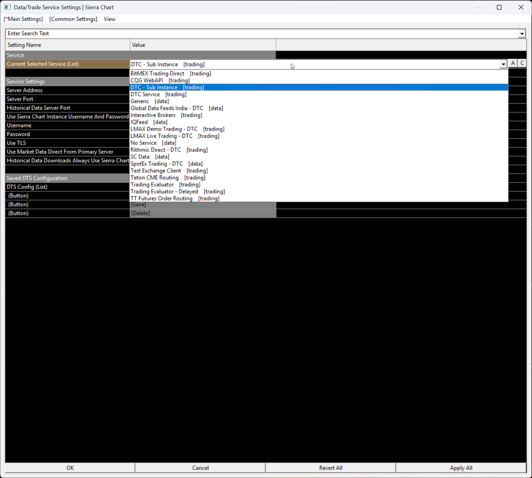Image resolution: width=532 pixels, height=478 pixels.
Task: Select Historical Data Server Port row
Action: 68,108
